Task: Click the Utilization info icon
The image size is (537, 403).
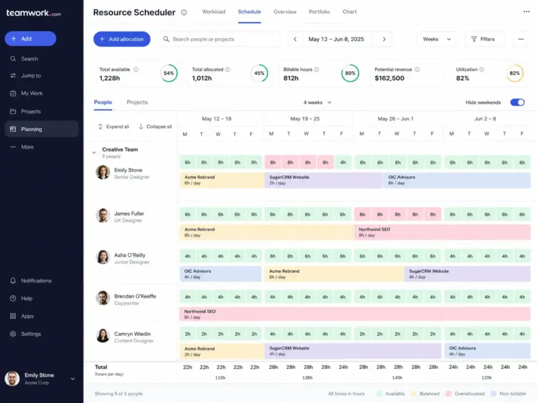Action: 482,70
